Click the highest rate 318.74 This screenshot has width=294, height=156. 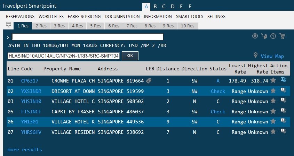tap(260, 81)
